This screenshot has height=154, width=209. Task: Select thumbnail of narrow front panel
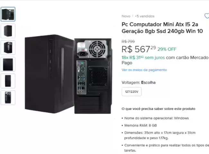tap(8, 81)
